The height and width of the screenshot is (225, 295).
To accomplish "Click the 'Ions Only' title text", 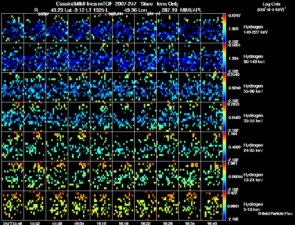I will click(x=168, y=4).
